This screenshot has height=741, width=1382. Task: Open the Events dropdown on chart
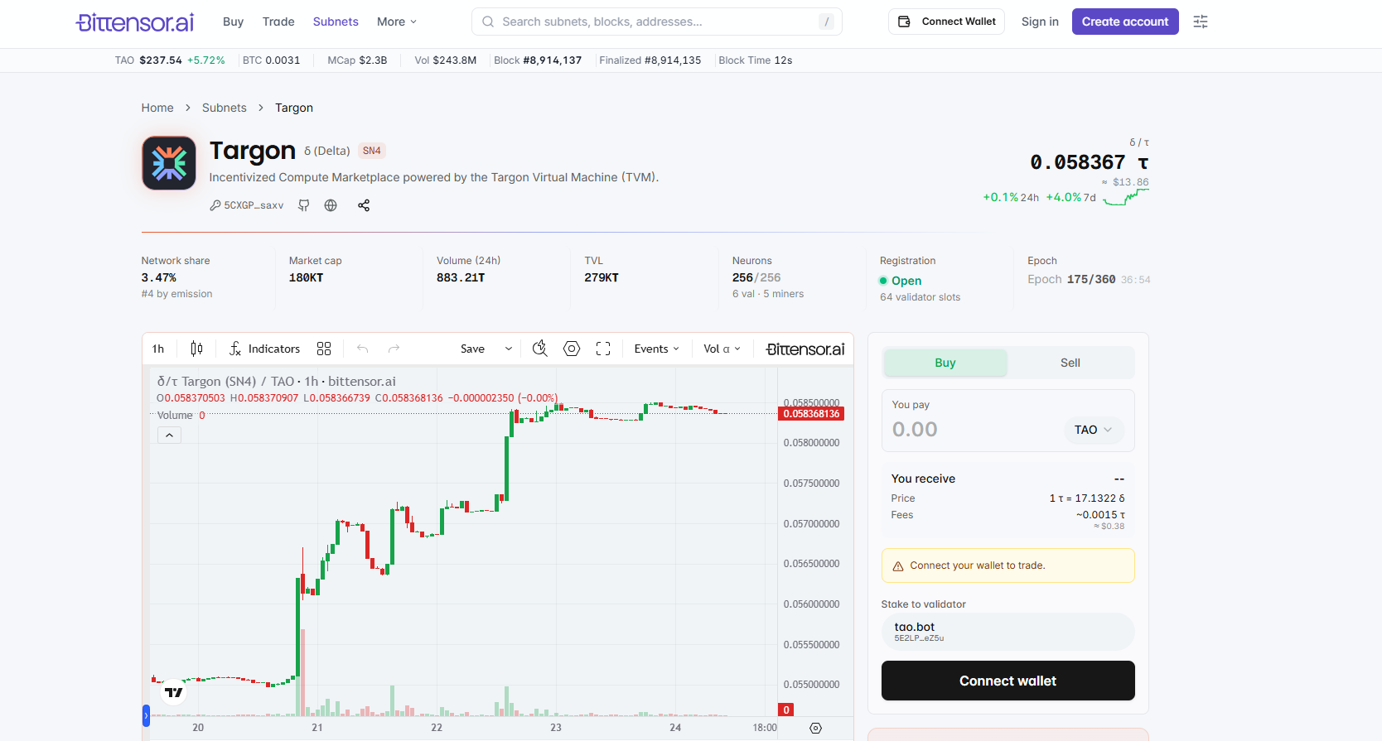click(656, 349)
